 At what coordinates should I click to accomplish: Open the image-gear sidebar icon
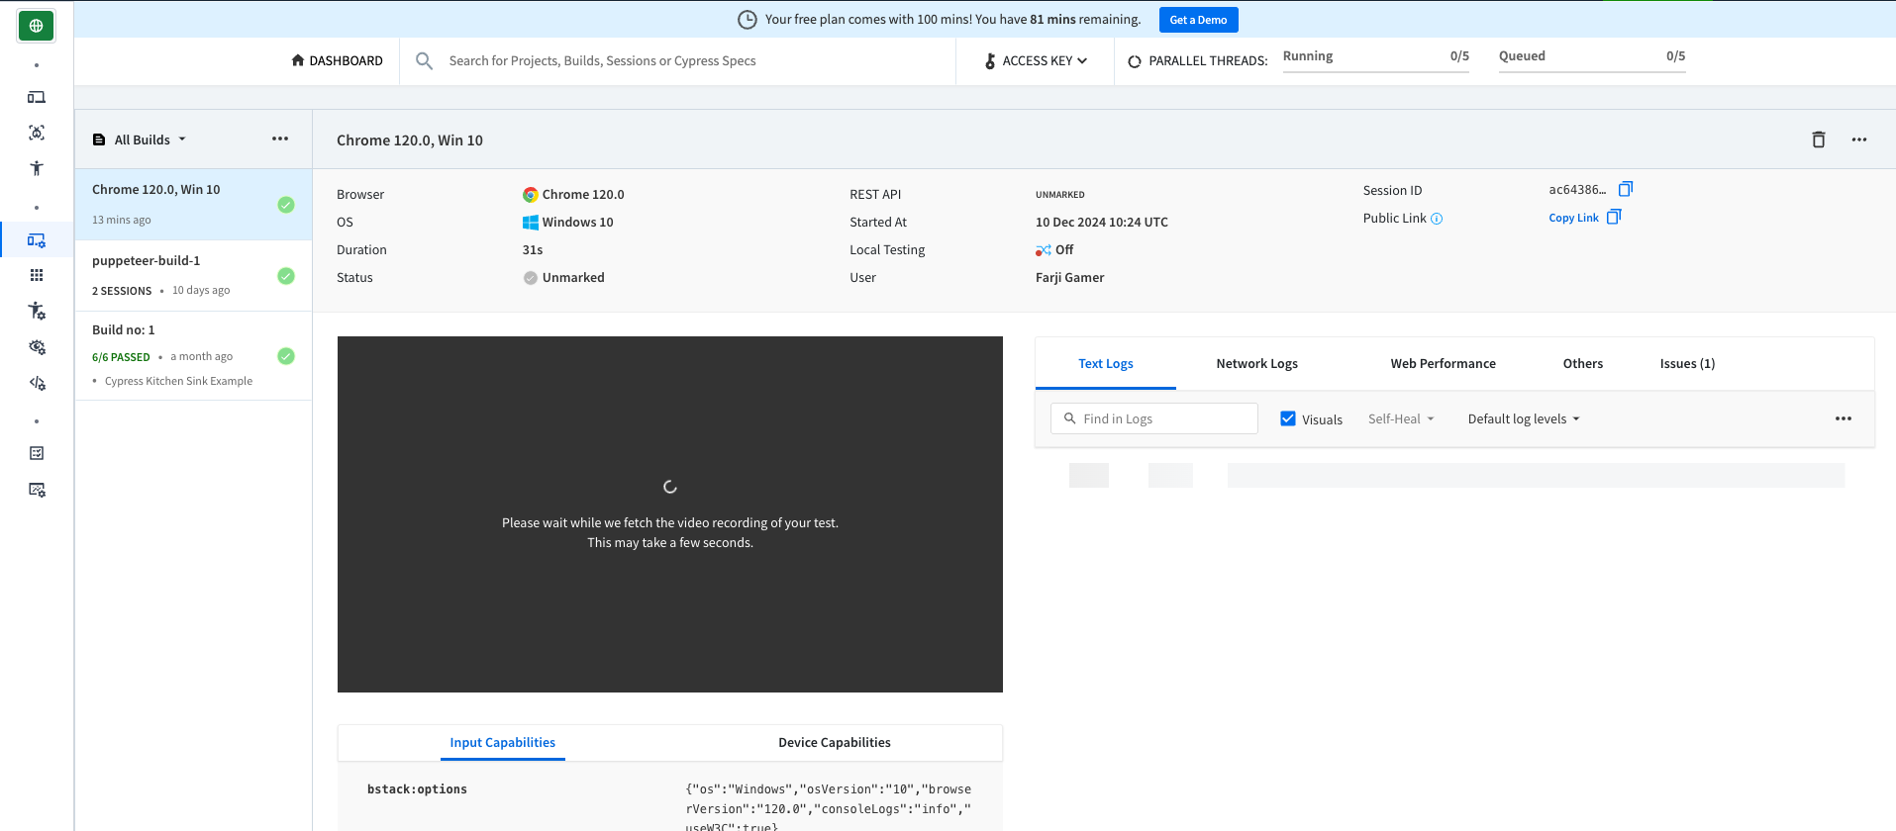pos(37,489)
